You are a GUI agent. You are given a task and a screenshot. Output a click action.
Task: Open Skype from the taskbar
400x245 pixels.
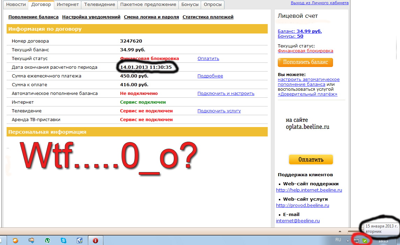(64, 240)
